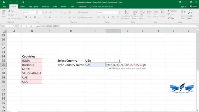Click the vertical scrollbar up arrow
This screenshot has height=112, width=199.
197,30
